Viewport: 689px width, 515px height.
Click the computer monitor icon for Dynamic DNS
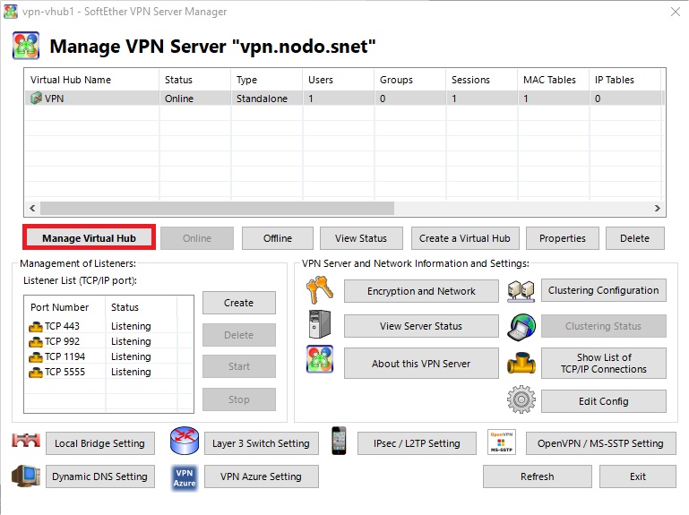[x=26, y=476]
